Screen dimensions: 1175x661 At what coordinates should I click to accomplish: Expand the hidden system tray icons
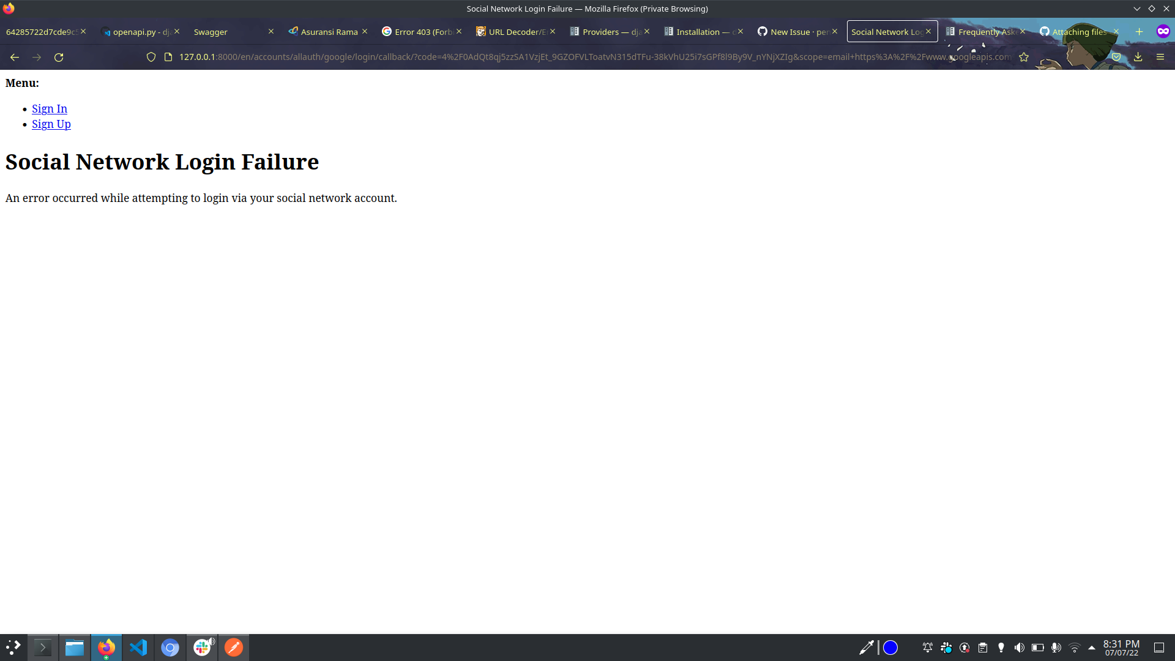pyautogui.click(x=1091, y=647)
